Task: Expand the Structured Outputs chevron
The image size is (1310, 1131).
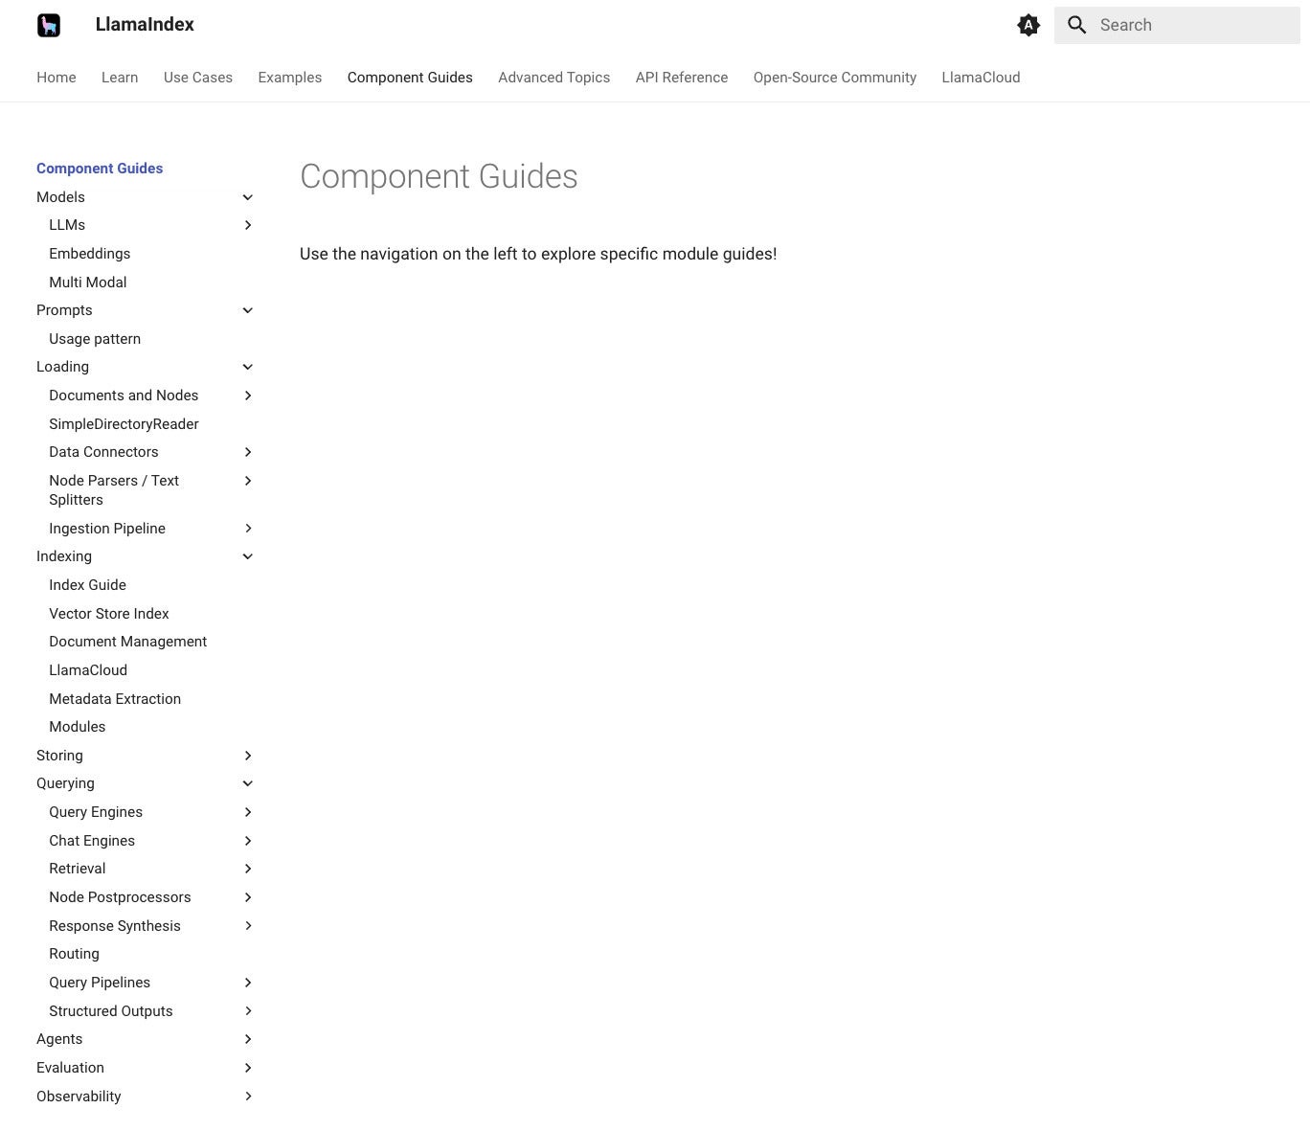Action: click(248, 1011)
